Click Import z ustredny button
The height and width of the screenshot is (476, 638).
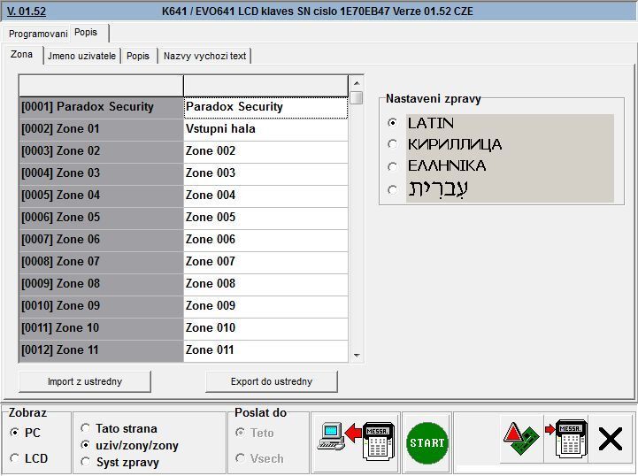pyautogui.click(x=85, y=381)
